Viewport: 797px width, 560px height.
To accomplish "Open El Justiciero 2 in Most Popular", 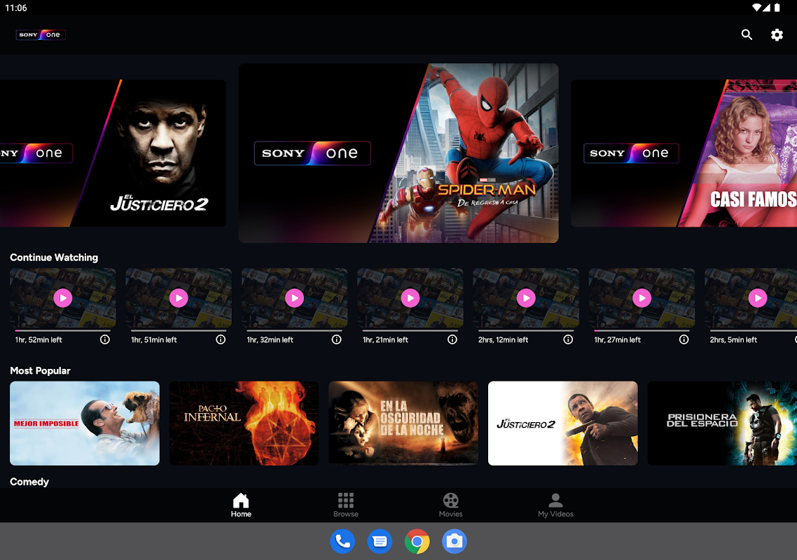I will point(562,423).
